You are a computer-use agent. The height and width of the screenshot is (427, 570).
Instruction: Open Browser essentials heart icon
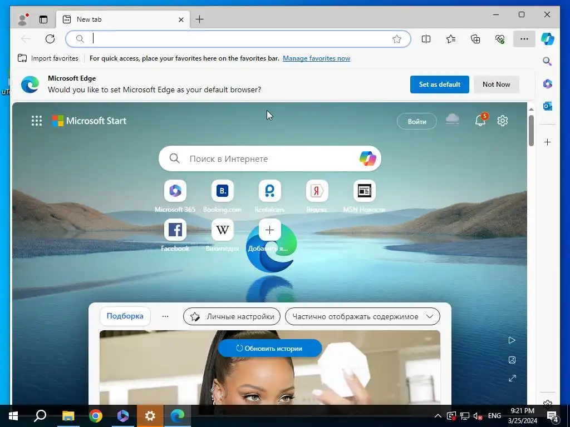(x=500, y=39)
